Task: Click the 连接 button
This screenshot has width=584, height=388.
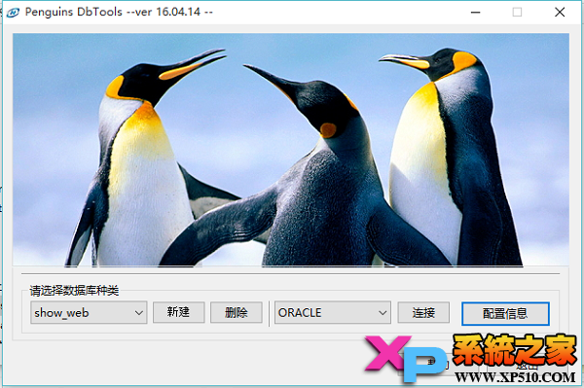Action: pyautogui.click(x=423, y=312)
